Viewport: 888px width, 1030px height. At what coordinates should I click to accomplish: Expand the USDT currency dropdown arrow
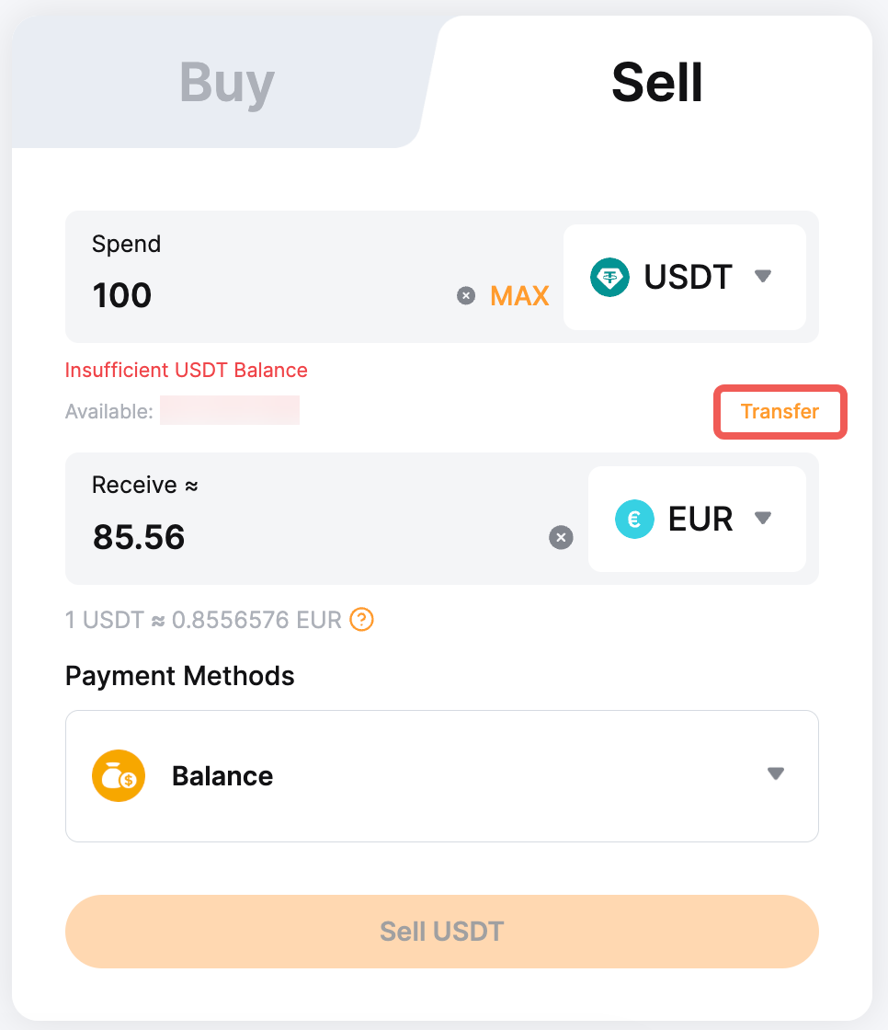(x=762, y=276)
